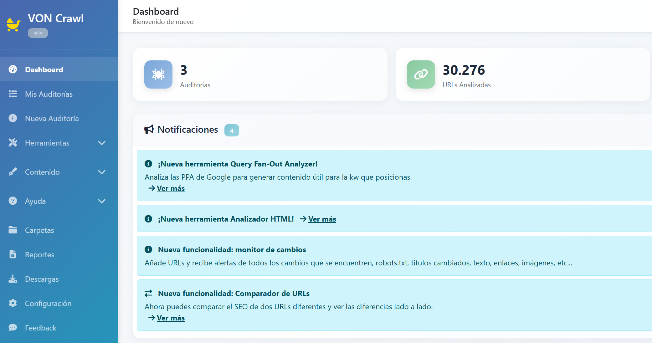Click the green chain link URLs icon
Viewport: 652px width, 343px height.
tap(421, 74)
